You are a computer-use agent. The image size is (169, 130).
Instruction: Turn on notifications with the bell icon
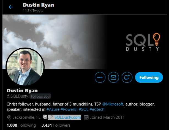coord(127,78)
